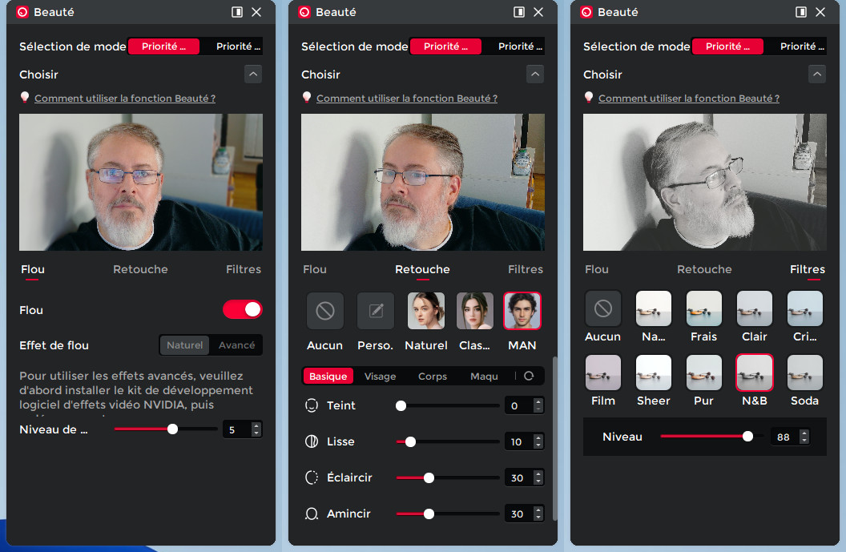
Task: Open the Corps tab
Action: coord(433,376)
